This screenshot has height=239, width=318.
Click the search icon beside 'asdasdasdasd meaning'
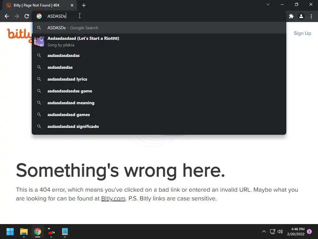[39, 103]
